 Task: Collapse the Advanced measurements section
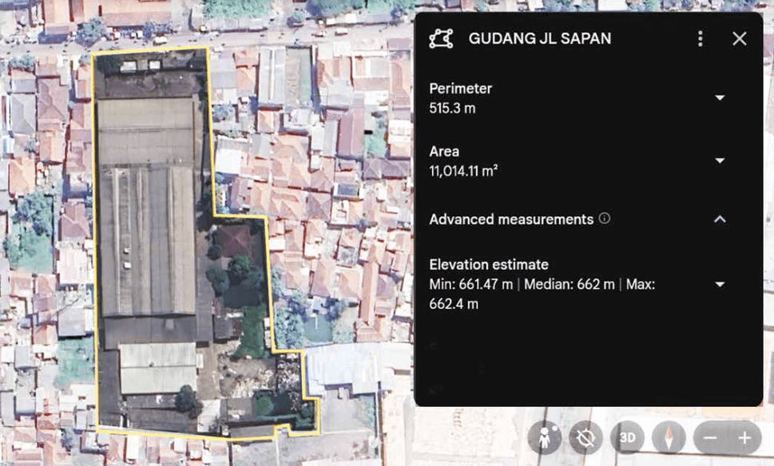[720, 219]
